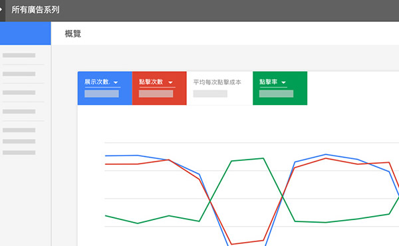Open the 點擊次數 dropdown arrow
Viewport: 399px width, 246px height.
tap(170, 82)
